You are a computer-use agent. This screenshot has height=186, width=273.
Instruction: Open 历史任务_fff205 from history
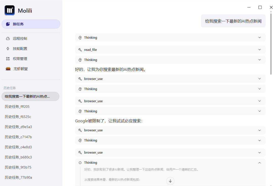point(18,107)
